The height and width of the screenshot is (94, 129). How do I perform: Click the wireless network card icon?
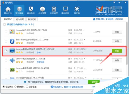[12, 70]
